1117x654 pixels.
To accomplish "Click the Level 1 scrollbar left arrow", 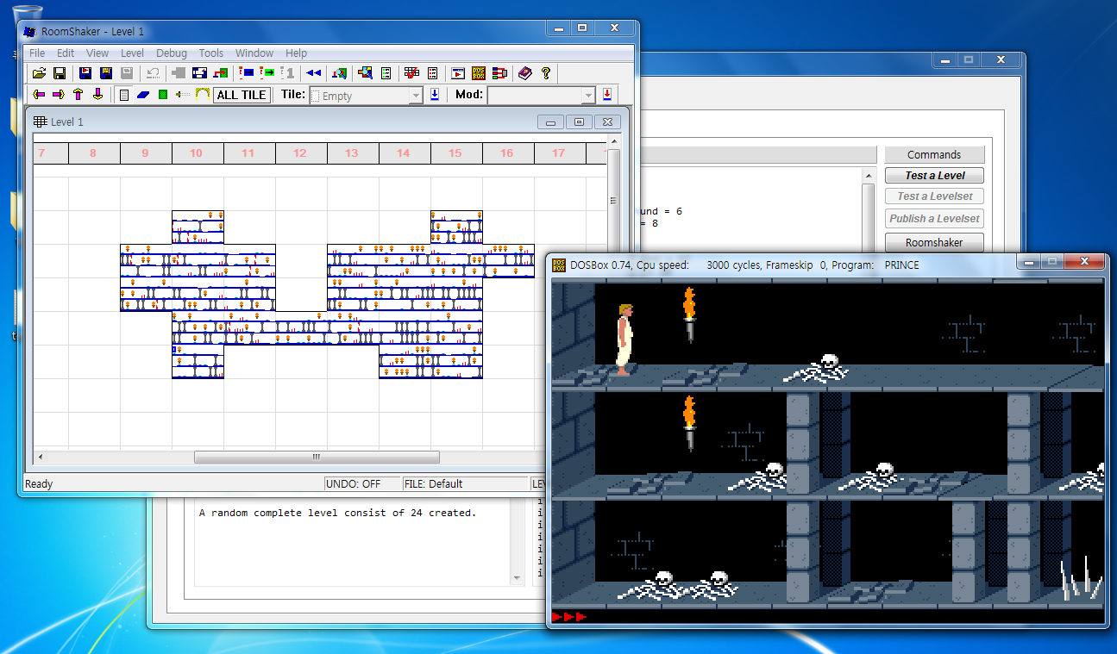I will coord(41,458).
